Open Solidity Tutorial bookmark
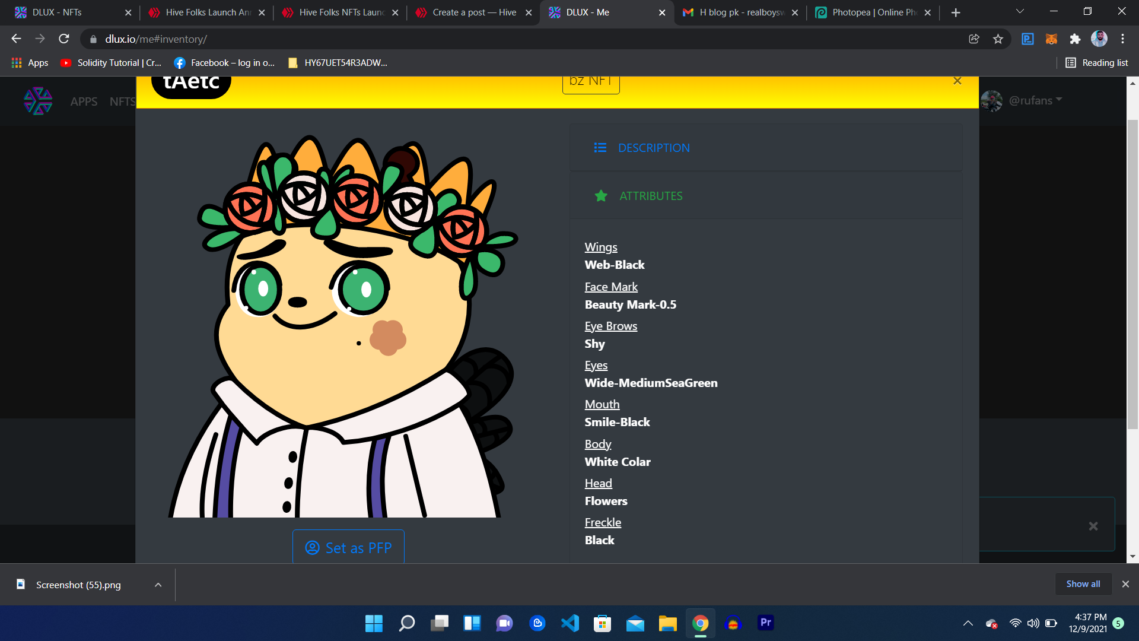 pos(111,62)
